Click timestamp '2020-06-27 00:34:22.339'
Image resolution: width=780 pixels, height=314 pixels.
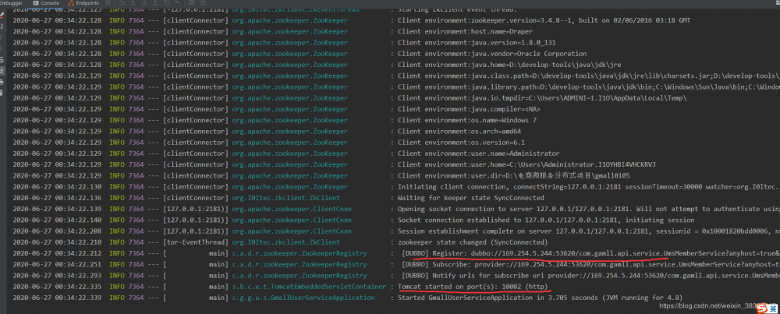57,298
